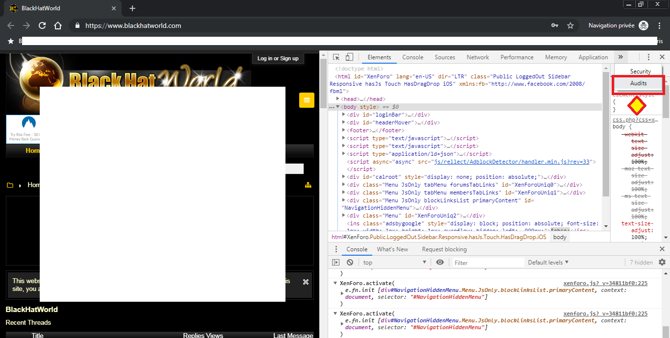Open console settings gear
670x338 pixels.
click(662, 263)
